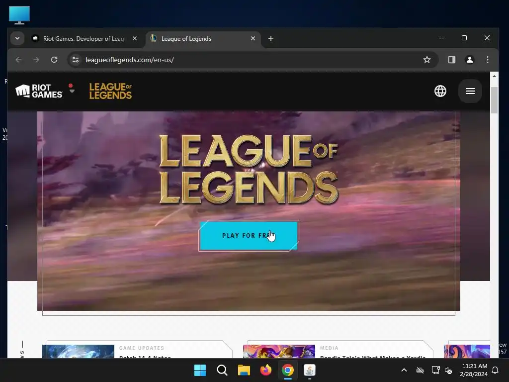Maximize the Chrome window

(464, 38)
